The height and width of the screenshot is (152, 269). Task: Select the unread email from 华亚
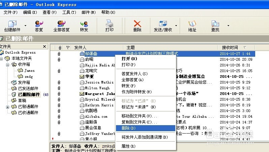coord(89,77)
